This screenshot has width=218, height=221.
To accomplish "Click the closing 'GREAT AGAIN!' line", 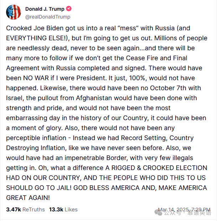I will point(28,198).
